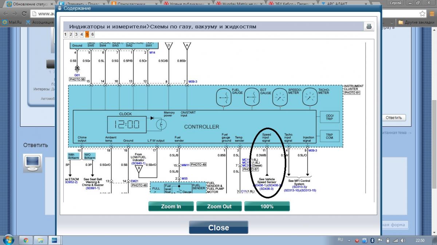The height and width of the screenshot is (245, 437).
Task: Switch to the GDS app on the taskbar
Action: (54, 240)
